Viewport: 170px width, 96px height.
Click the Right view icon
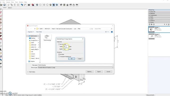pos(71,5)
